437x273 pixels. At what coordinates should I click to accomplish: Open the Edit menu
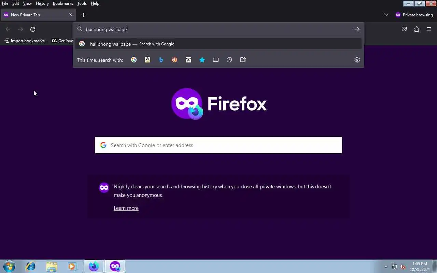coord(16,3)
